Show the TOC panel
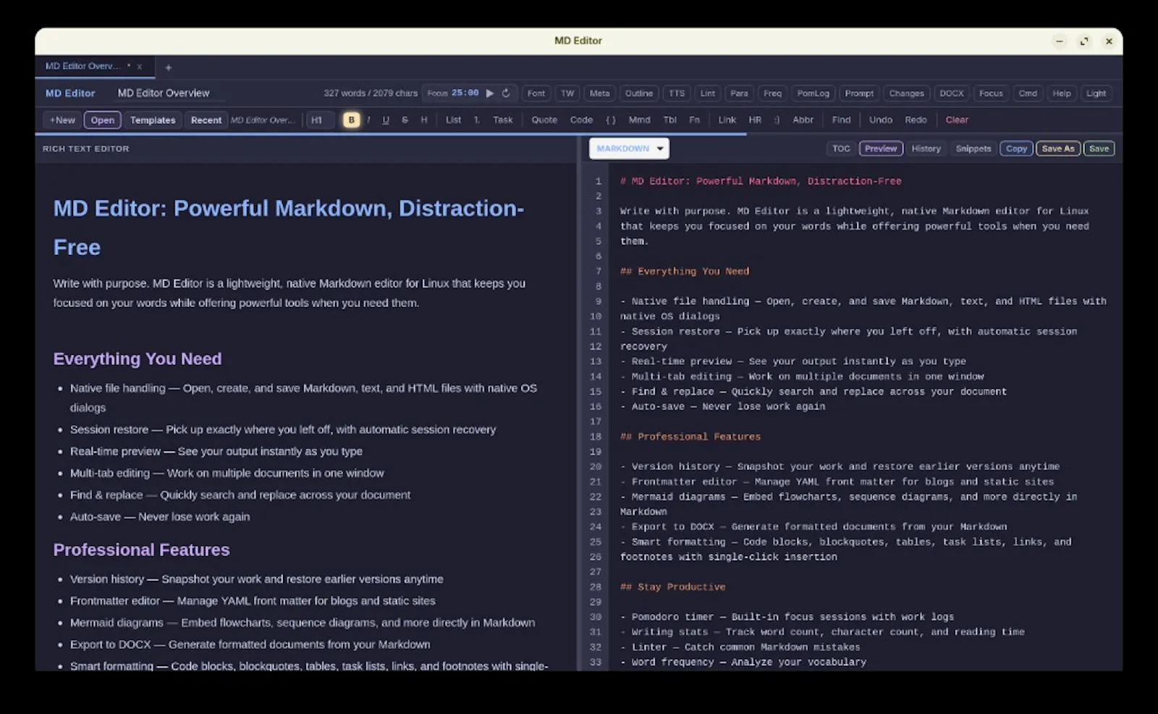 (x=841, y=148)
